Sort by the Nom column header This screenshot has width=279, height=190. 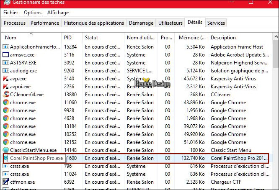[x=31, y=38]
